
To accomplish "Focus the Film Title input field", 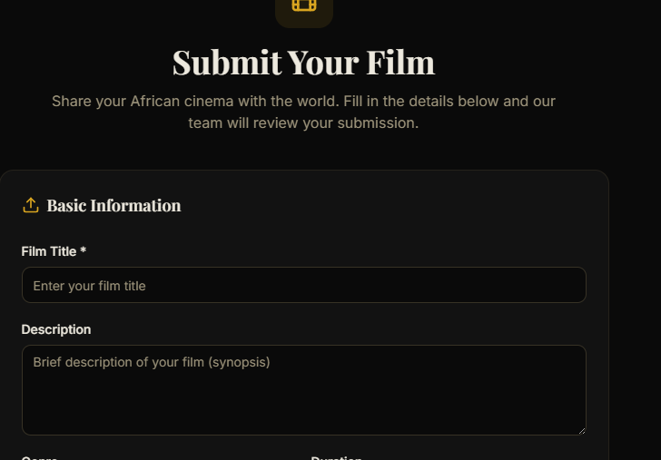I will pyautogui.click(x=303, y=285).
